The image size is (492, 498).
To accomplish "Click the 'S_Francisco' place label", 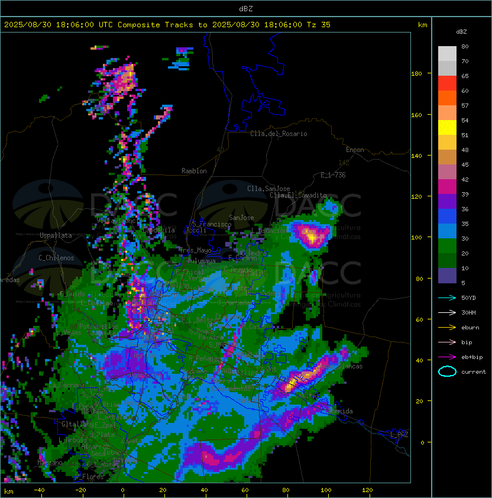I will point(212,224).
